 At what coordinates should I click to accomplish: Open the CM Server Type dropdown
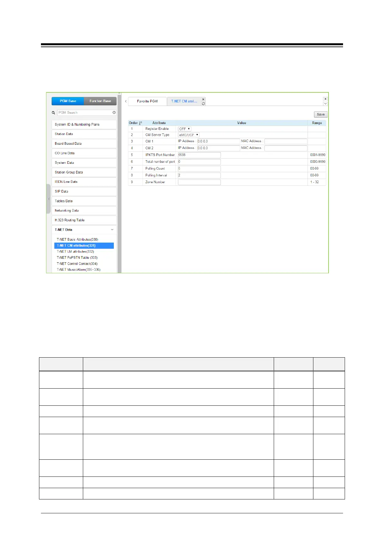coord(189,135)
